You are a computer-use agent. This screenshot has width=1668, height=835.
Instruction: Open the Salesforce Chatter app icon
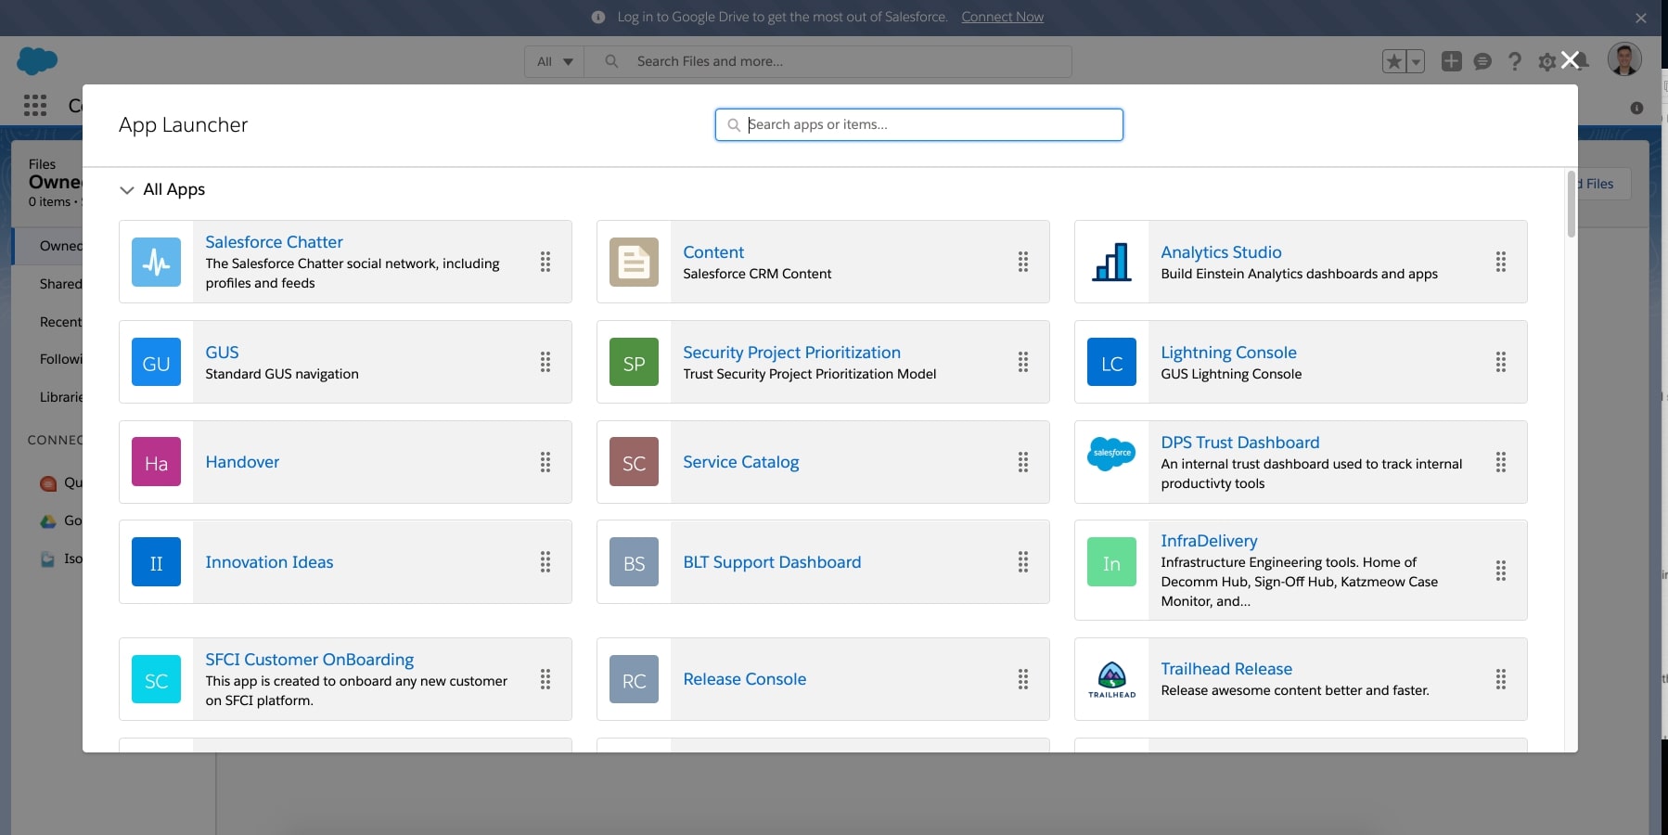pos(156,262)
